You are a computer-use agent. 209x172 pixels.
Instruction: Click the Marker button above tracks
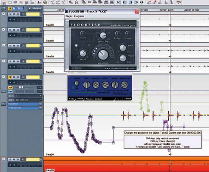(37, 9)
